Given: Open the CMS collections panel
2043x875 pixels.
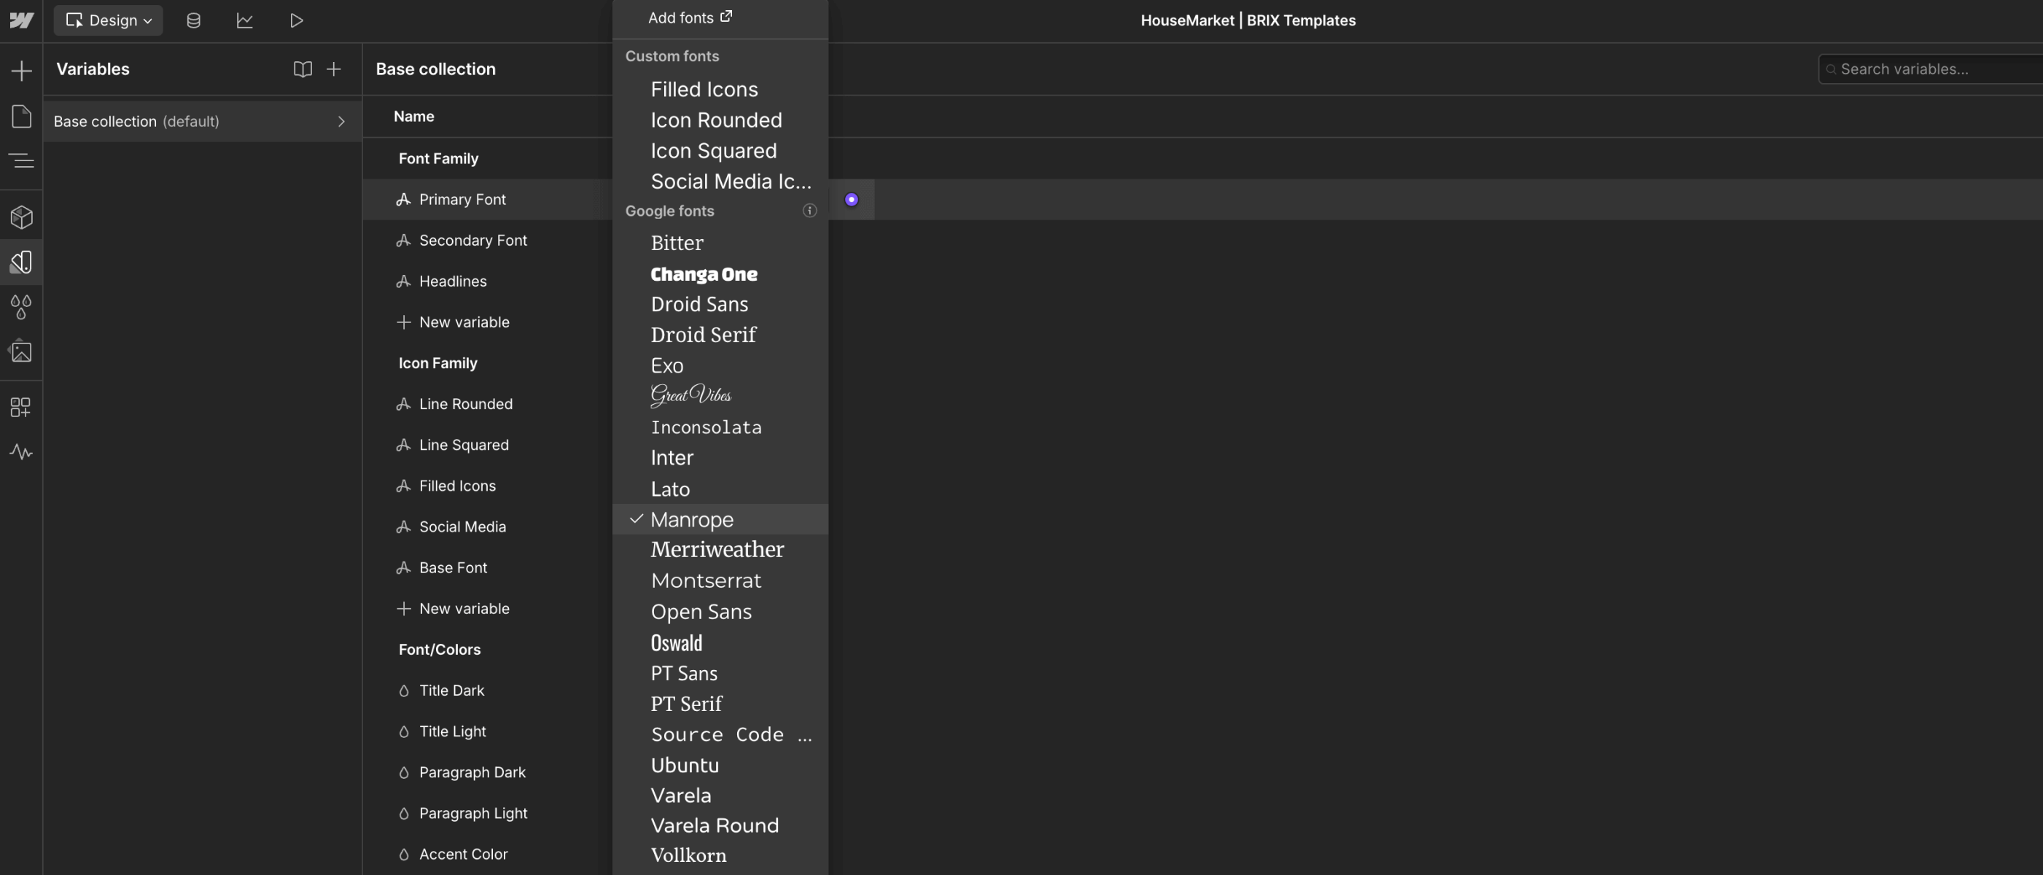Looking at the screenshot, I should 192,20.
